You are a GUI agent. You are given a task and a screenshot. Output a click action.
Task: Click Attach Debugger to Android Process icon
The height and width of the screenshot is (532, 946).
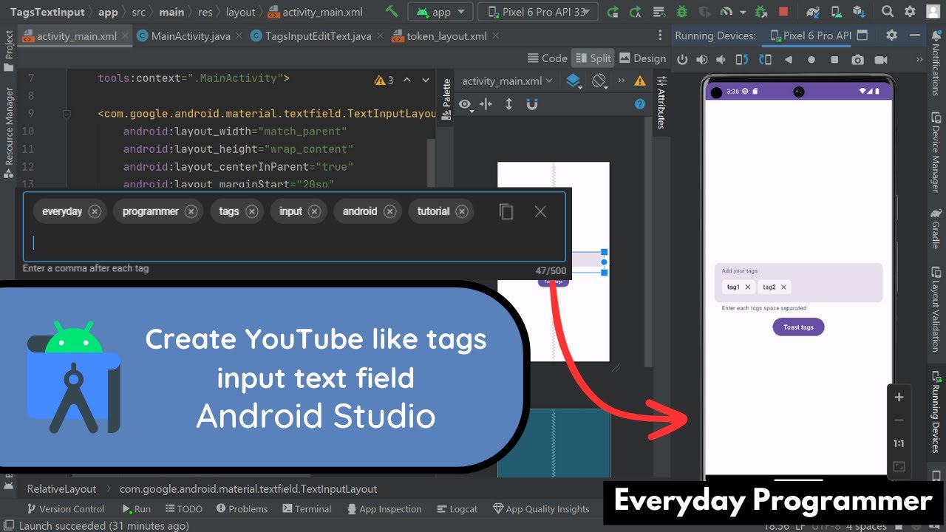763,12
